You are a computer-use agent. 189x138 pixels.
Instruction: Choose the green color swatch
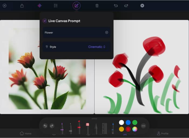click(135, 123)
